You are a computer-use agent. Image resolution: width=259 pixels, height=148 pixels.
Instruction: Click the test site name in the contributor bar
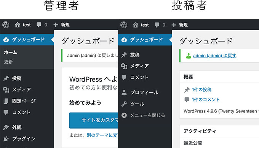[145, 25]
